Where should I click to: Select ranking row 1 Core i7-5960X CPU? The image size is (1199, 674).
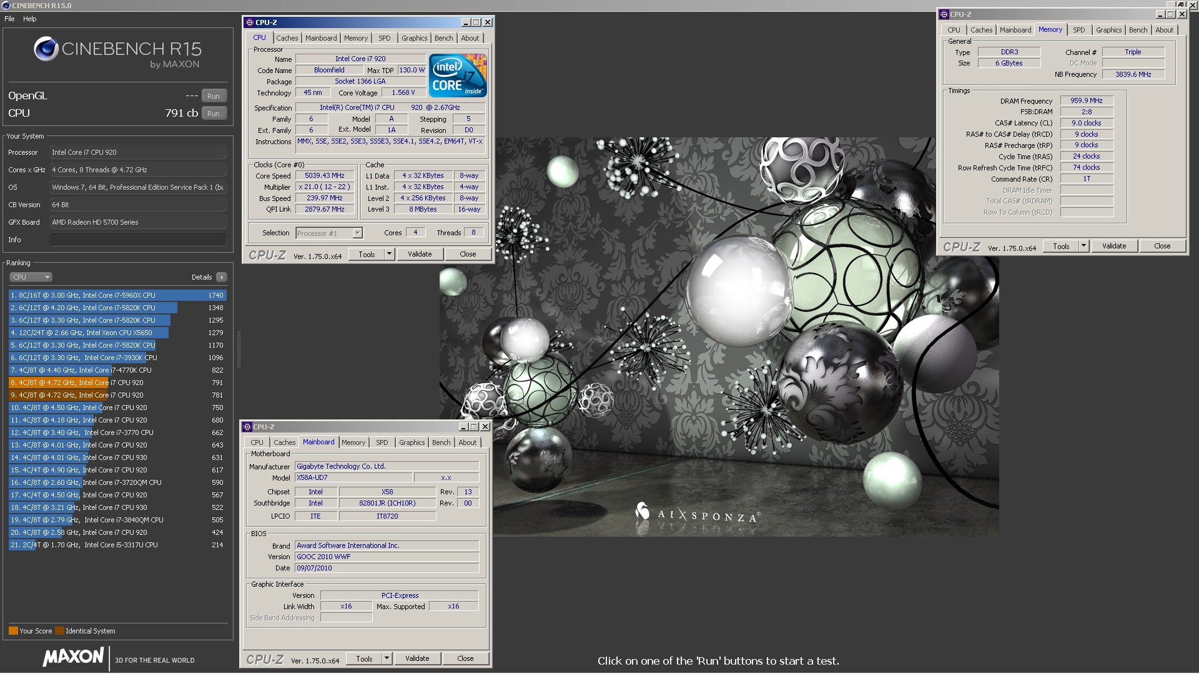(117, 295)
